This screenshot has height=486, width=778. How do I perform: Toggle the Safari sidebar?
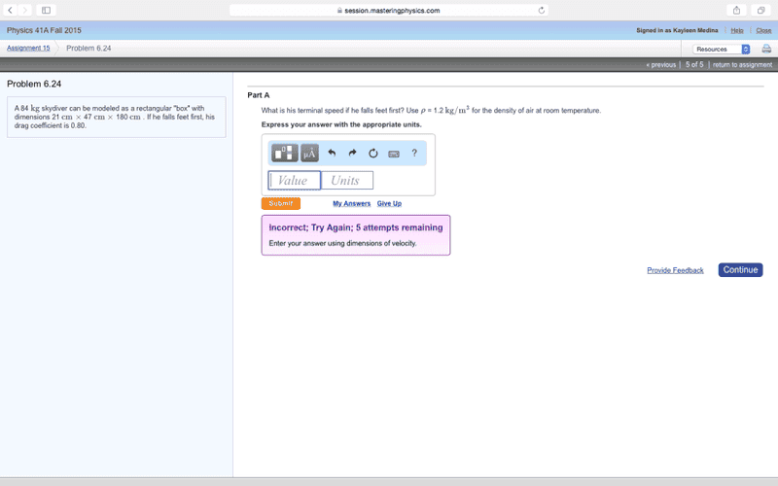pos(46,10)
